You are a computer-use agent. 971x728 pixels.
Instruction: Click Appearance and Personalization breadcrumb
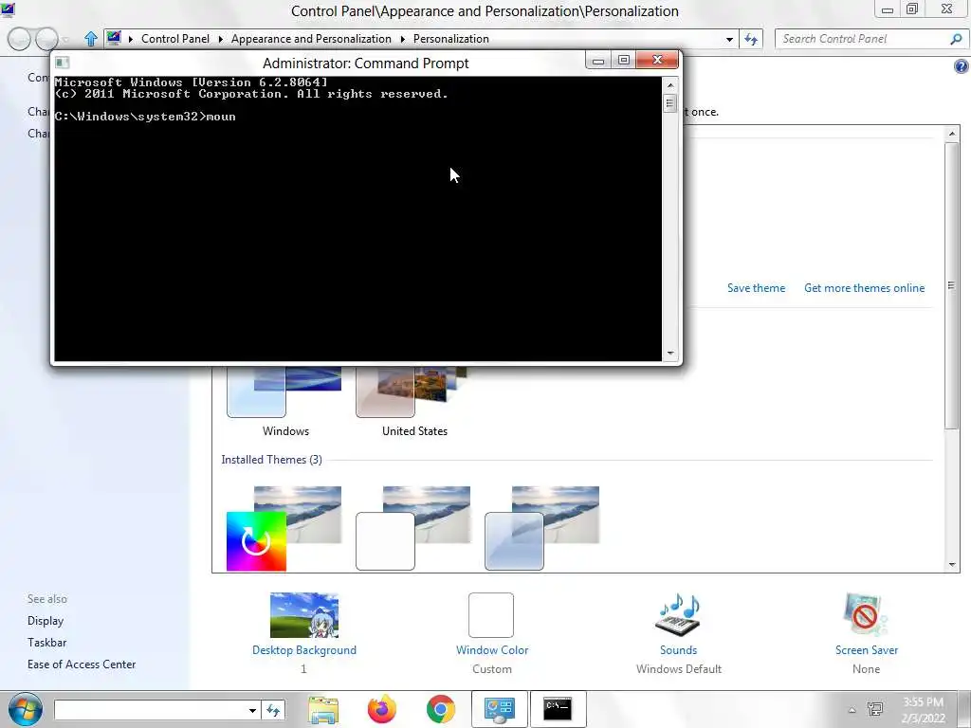pyautogui.click(x=311, y=38)
